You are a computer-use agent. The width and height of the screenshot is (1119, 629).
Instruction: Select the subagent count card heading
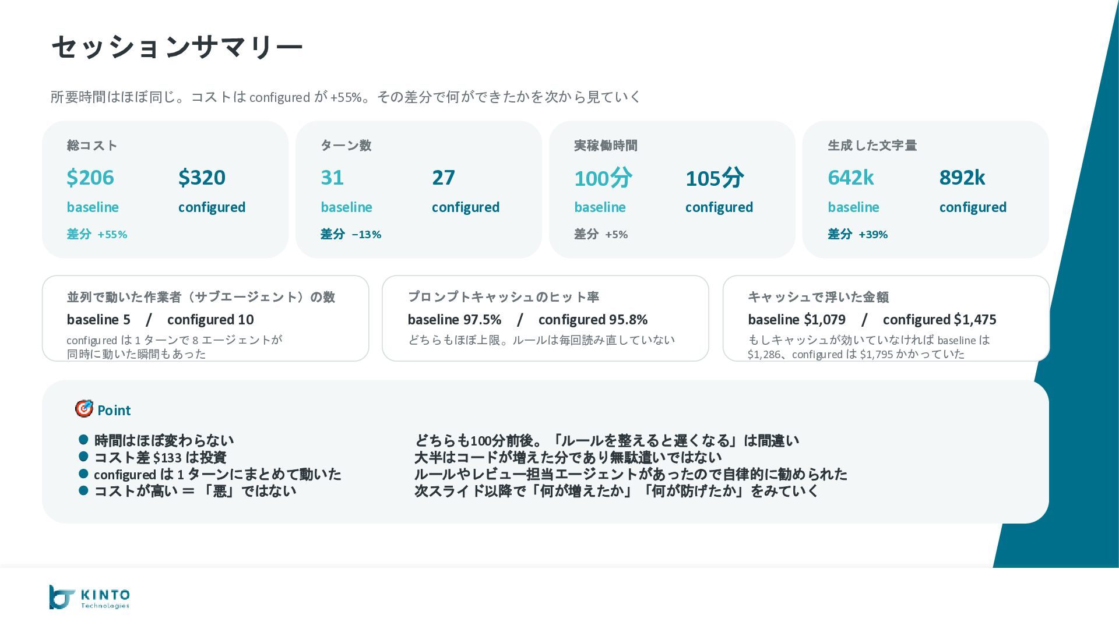200,297
